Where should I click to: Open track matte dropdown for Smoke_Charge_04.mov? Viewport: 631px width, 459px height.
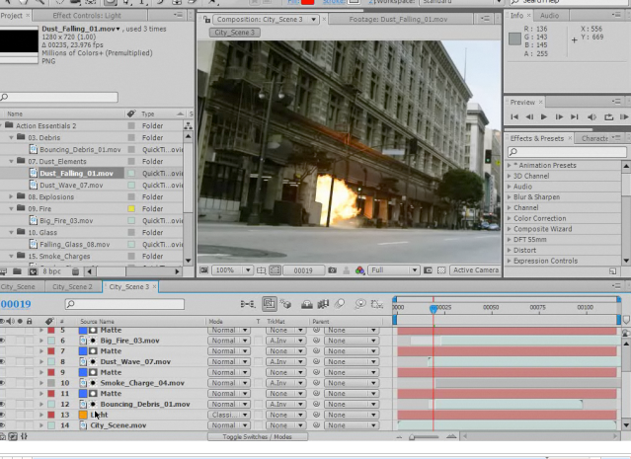pyautogui.click(x=285, y=383)
